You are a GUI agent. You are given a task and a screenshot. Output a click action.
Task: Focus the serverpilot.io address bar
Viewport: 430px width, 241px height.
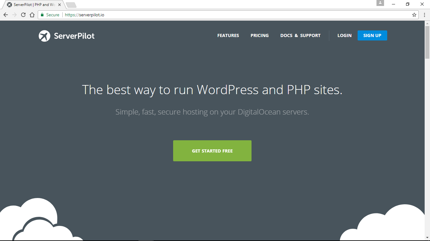(x=220, y=15)
